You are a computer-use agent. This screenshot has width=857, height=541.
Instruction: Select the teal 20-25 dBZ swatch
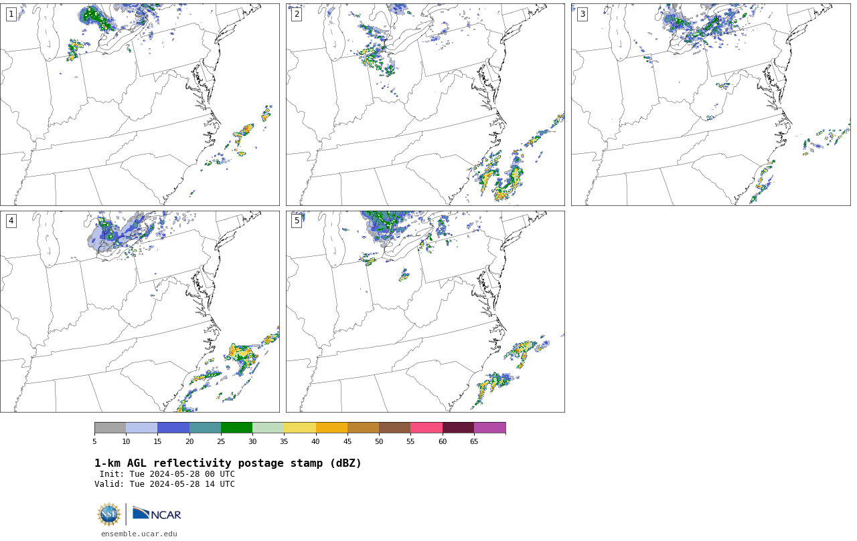[205, 428]
